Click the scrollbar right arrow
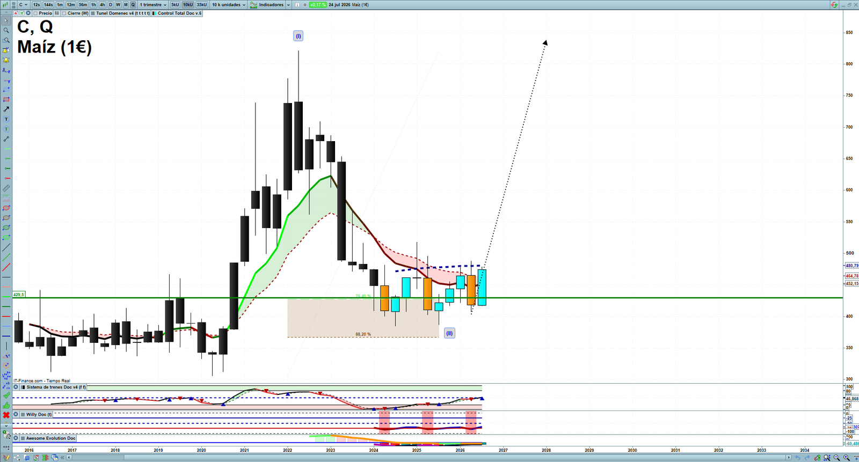The height and width of the screenshot is (462, 859). (x=788, y=458)
